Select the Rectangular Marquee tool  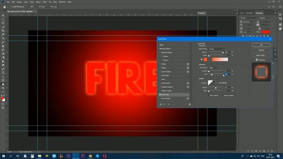[x=3, y=19]
